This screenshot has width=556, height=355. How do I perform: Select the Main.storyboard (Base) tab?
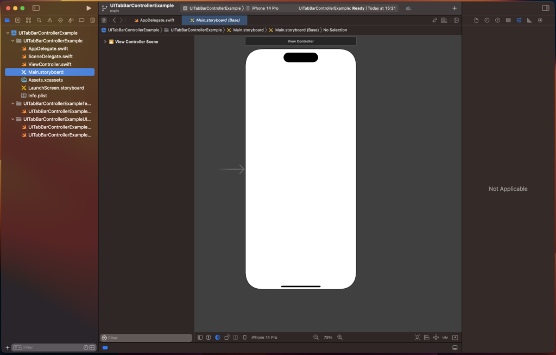(x=217, y=20)
